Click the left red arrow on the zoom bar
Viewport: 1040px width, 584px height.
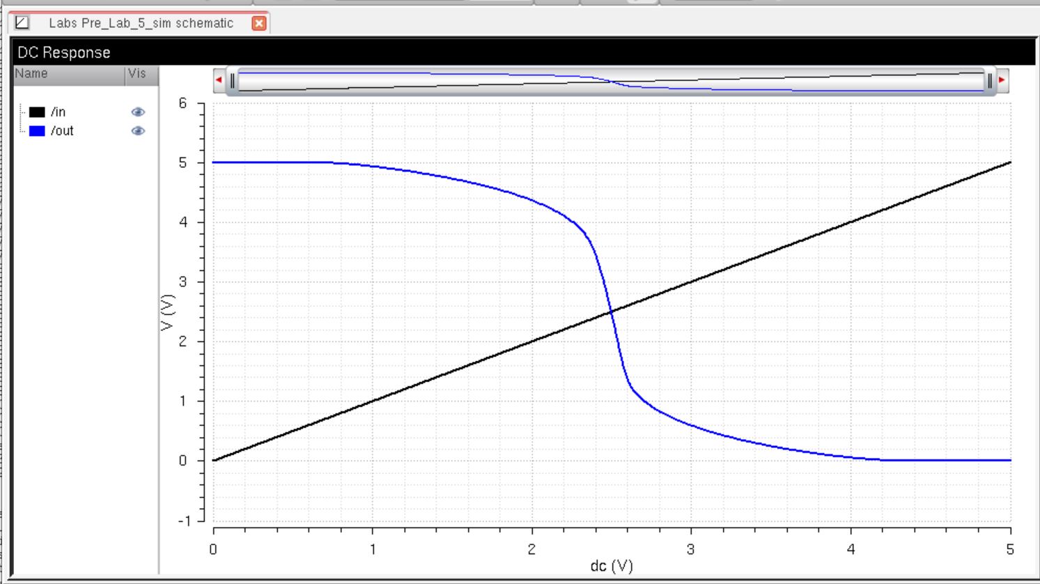pos(219,80)
